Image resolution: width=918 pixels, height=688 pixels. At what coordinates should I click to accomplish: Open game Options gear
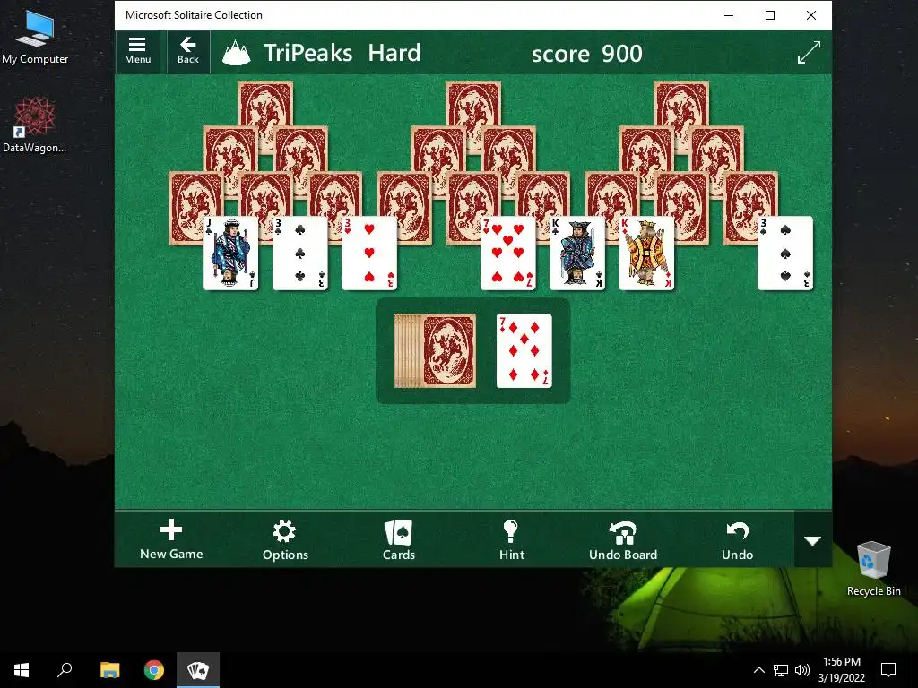pyautogui.click(x=285, y=540)
